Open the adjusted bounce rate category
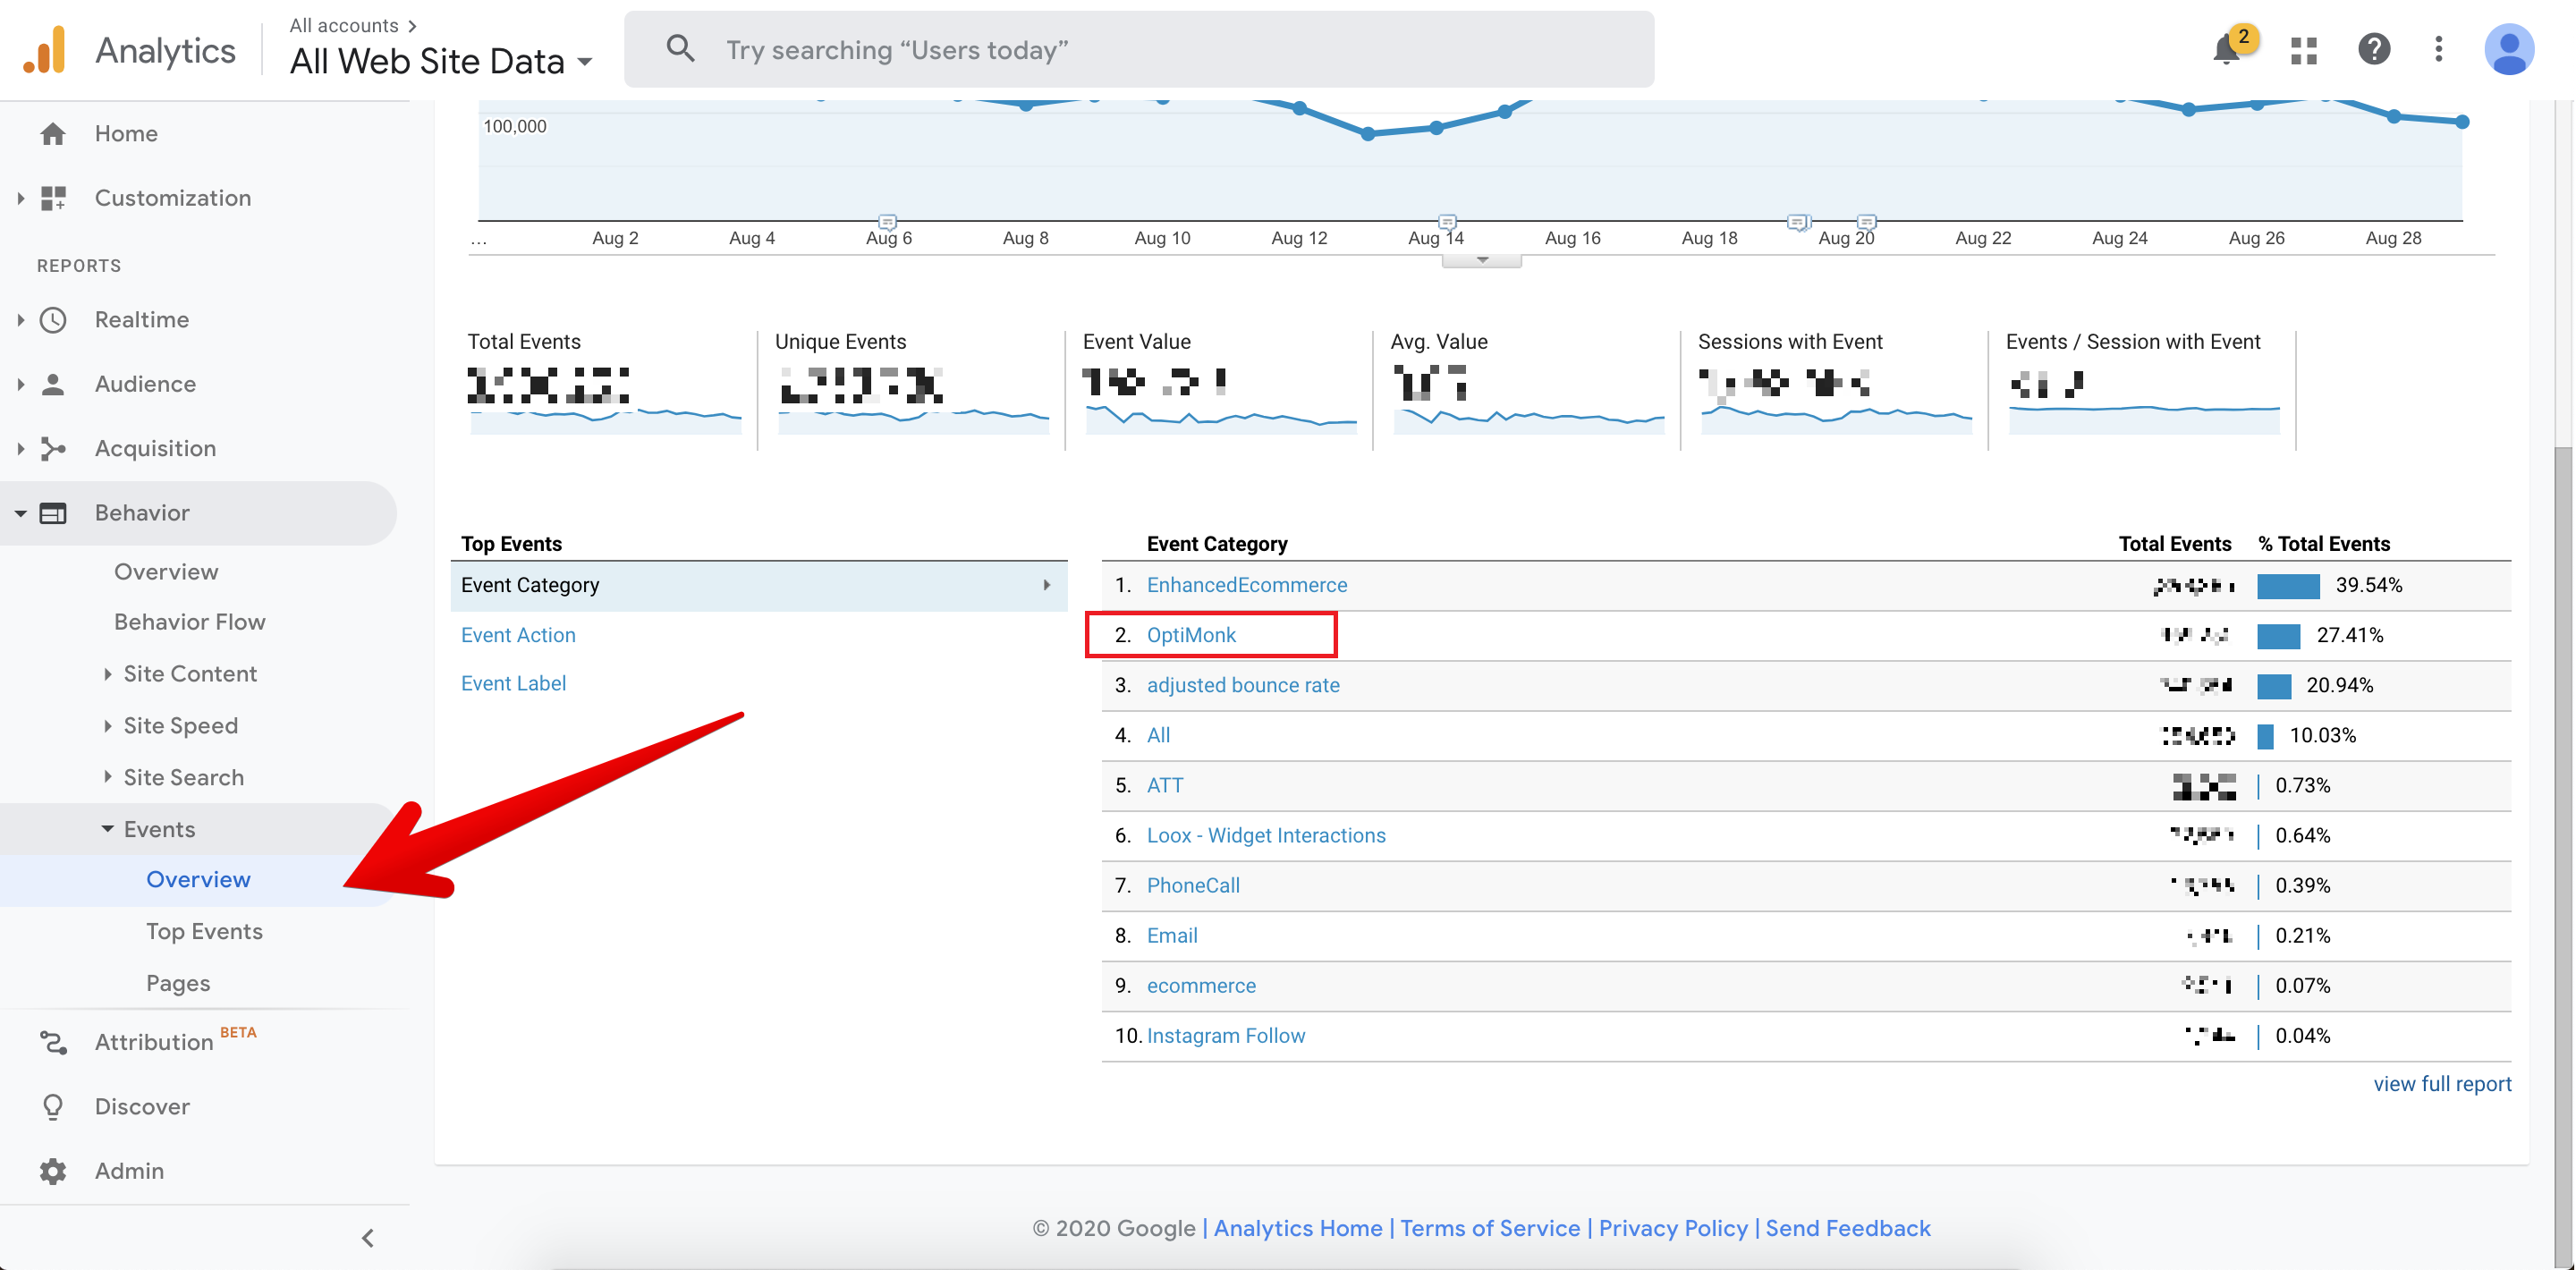Viewport: 2576px width, 1270px height. click(x=1243, y=685)
